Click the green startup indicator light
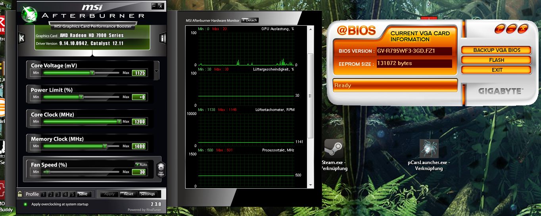Viewport: 541px width, 216px height. coord(25,205)
